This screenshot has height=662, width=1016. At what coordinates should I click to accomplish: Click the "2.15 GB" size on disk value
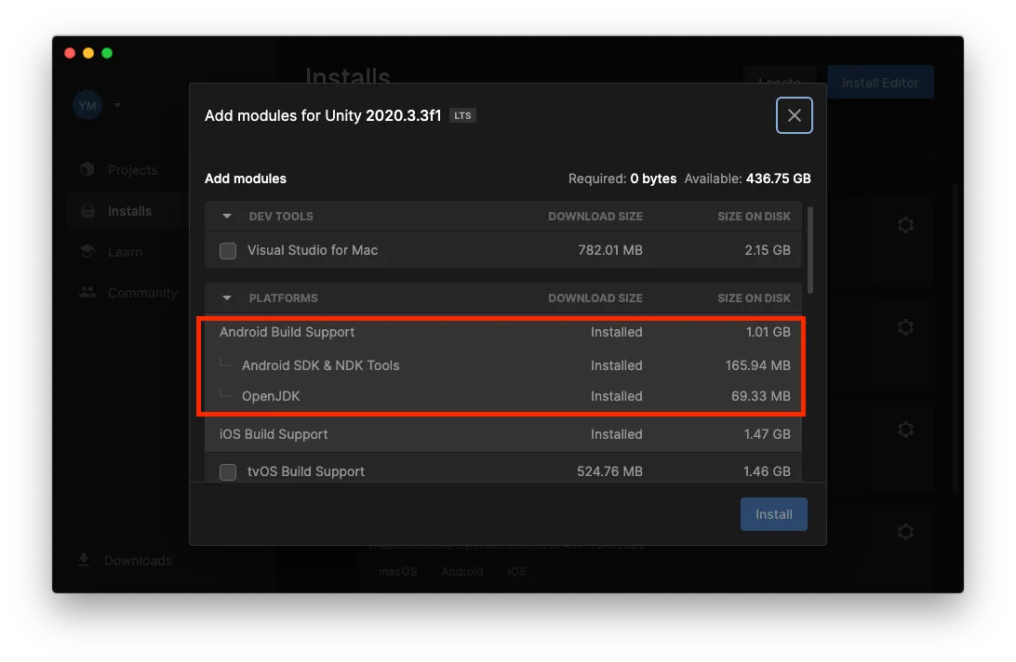(x=768, y=250)
